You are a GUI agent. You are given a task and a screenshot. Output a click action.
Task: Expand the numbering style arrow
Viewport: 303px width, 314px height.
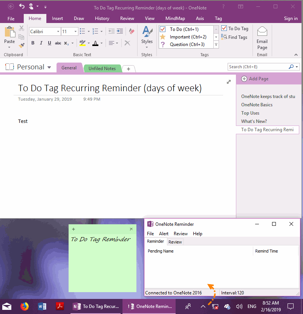coord(101,31)
